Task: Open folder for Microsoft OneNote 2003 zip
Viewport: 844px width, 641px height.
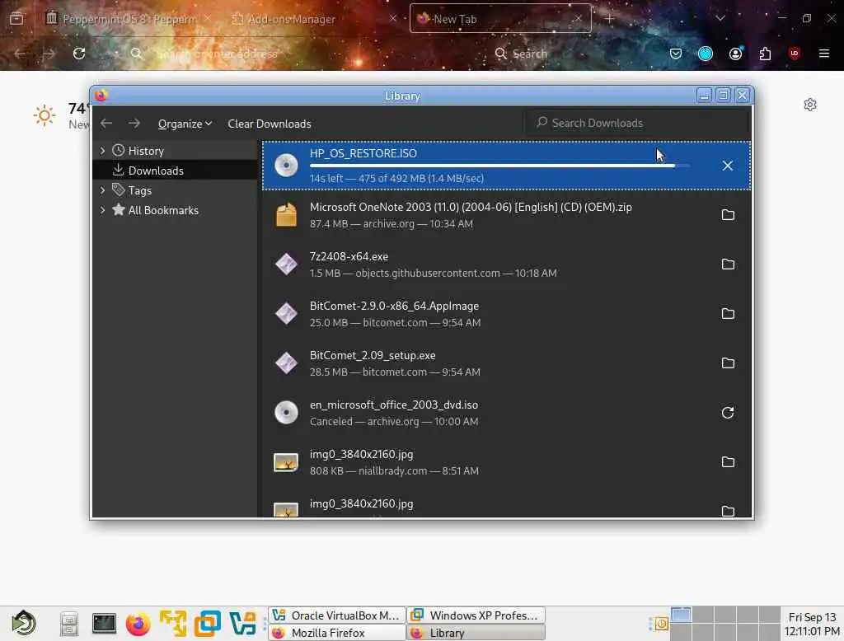Action: 728,215
